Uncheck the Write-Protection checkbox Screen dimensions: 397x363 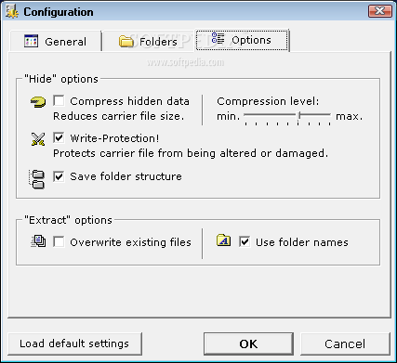point(59,137)
